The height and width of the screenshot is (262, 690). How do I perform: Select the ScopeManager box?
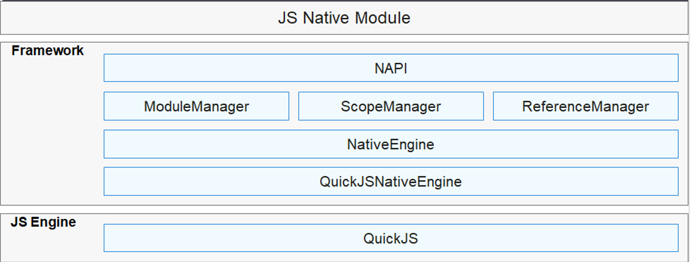(391, 106)
